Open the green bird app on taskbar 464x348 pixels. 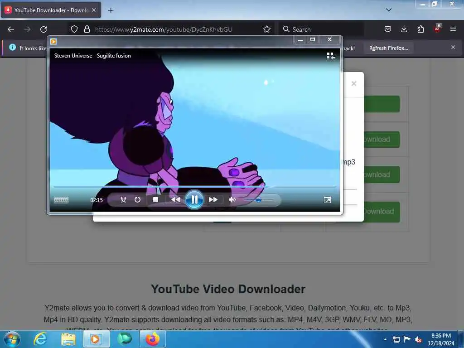tap(125, 339)
